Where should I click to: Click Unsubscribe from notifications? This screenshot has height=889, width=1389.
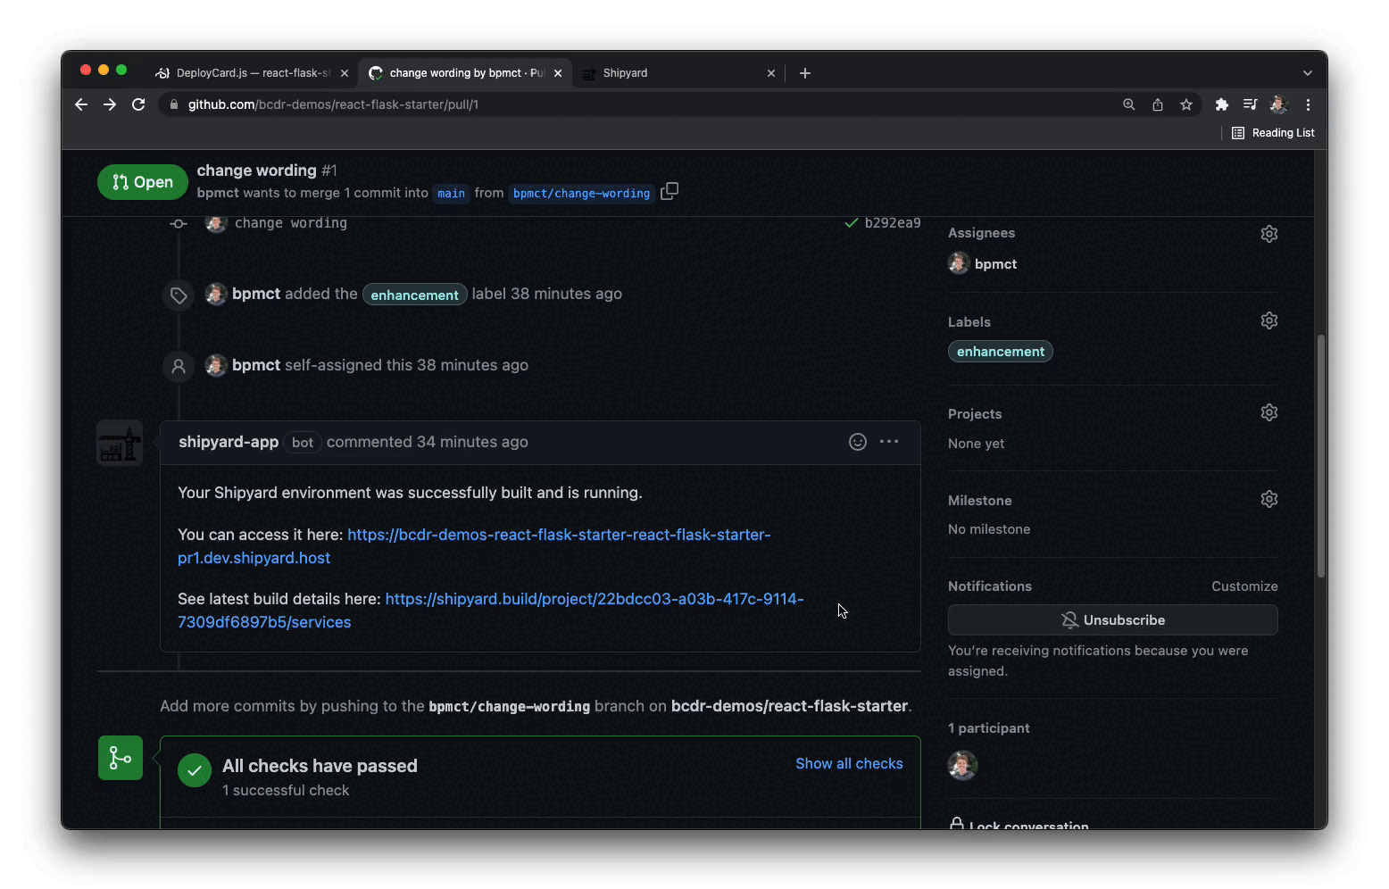tap(1112, 620)
